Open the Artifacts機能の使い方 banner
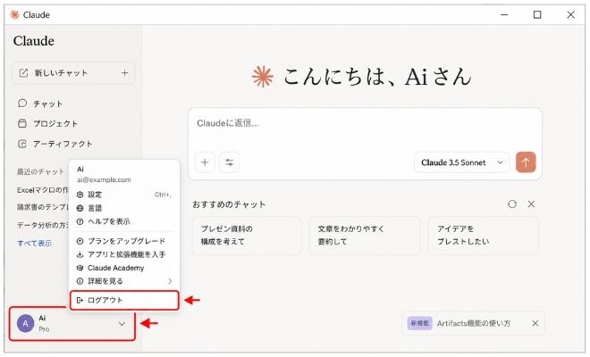Image resolution: width=590 pixels, height=357 pixels. [473, 323]
